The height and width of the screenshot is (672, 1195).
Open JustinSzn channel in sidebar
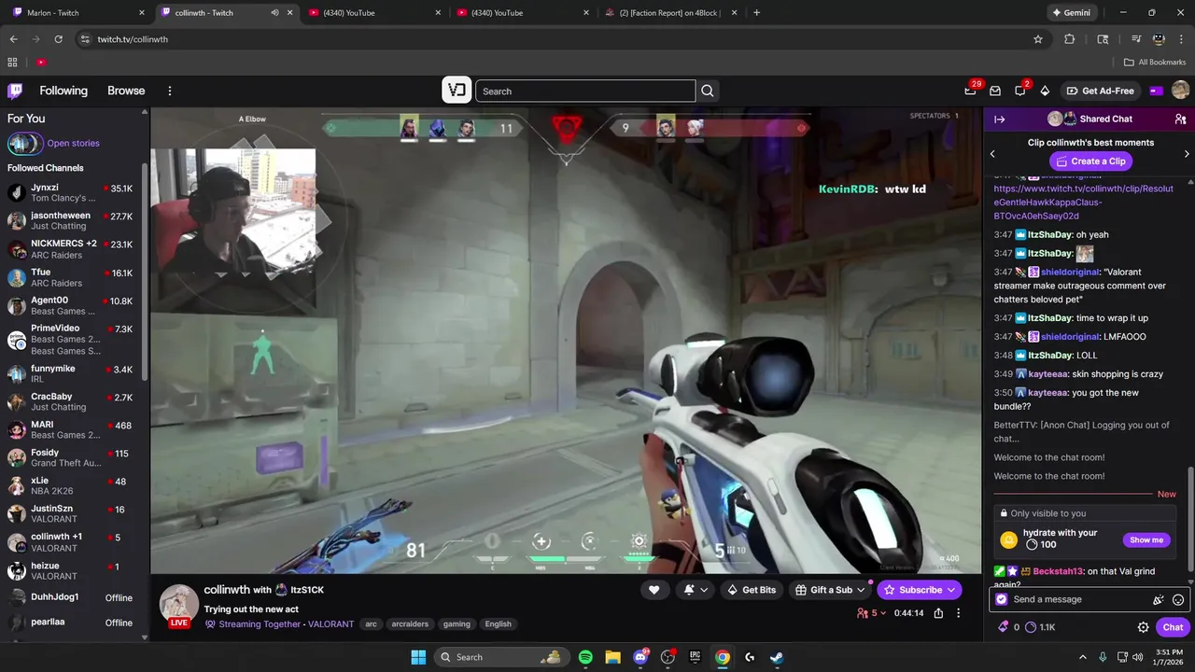click(x=73, y=514)
